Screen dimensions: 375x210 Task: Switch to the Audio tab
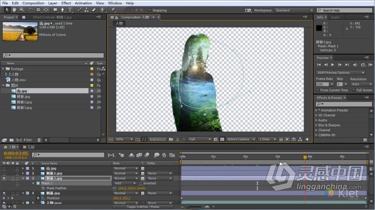[x=335, y=17]
